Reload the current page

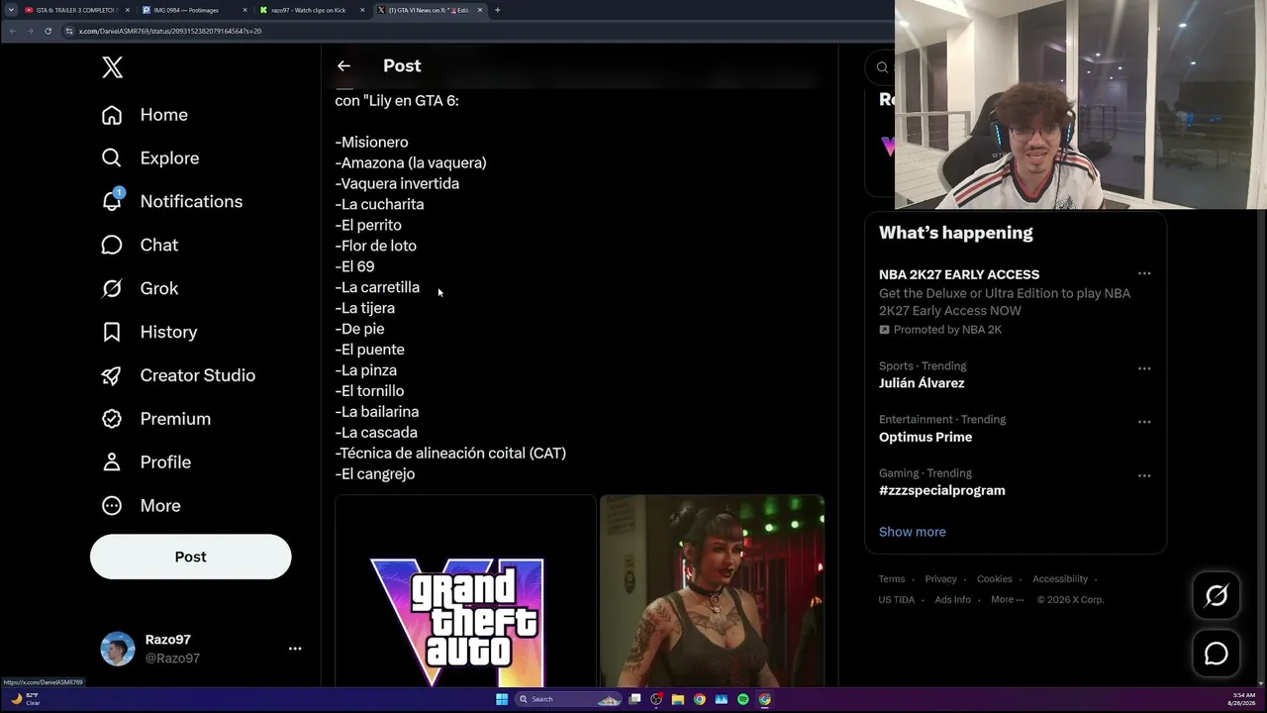click(48, 31)
